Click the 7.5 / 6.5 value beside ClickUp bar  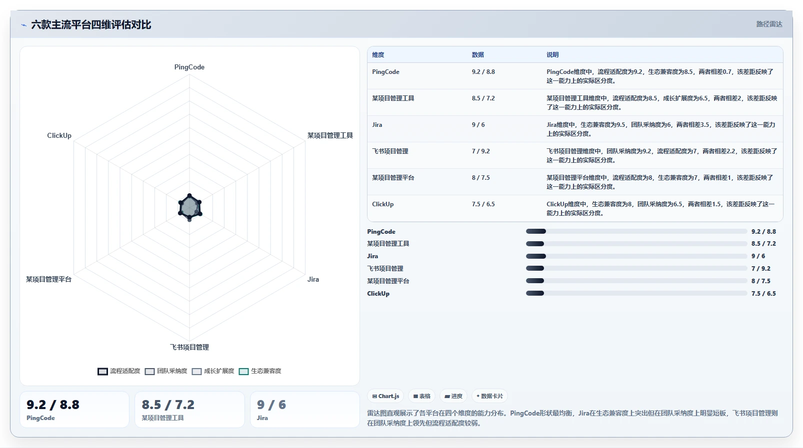[763, 294]
